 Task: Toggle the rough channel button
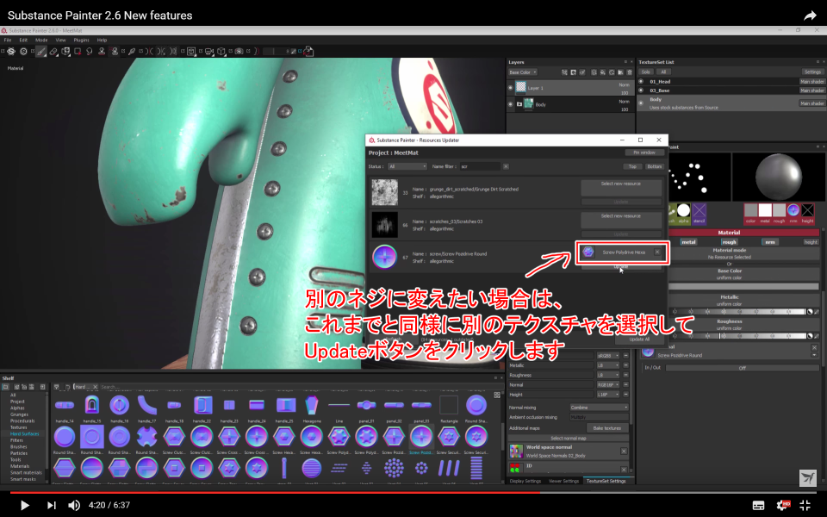point(730,241)
